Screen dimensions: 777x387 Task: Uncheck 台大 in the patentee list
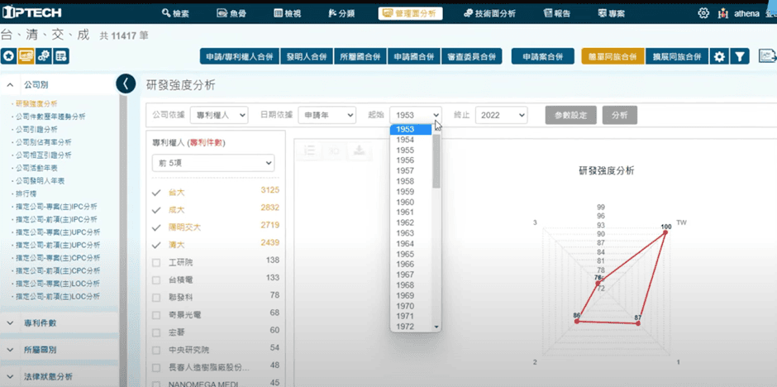157,191
